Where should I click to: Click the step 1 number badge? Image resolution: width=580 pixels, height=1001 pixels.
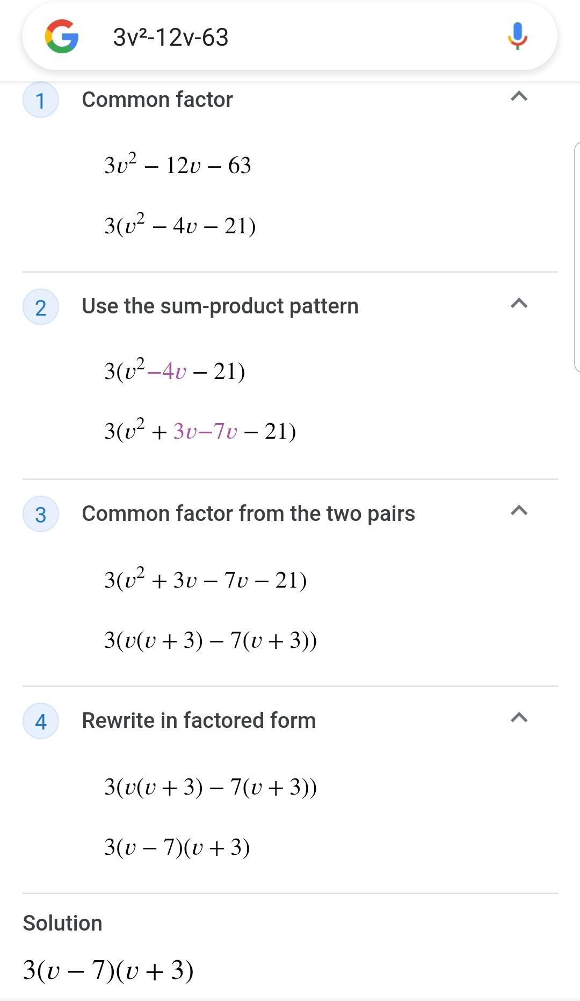point(40,100)
